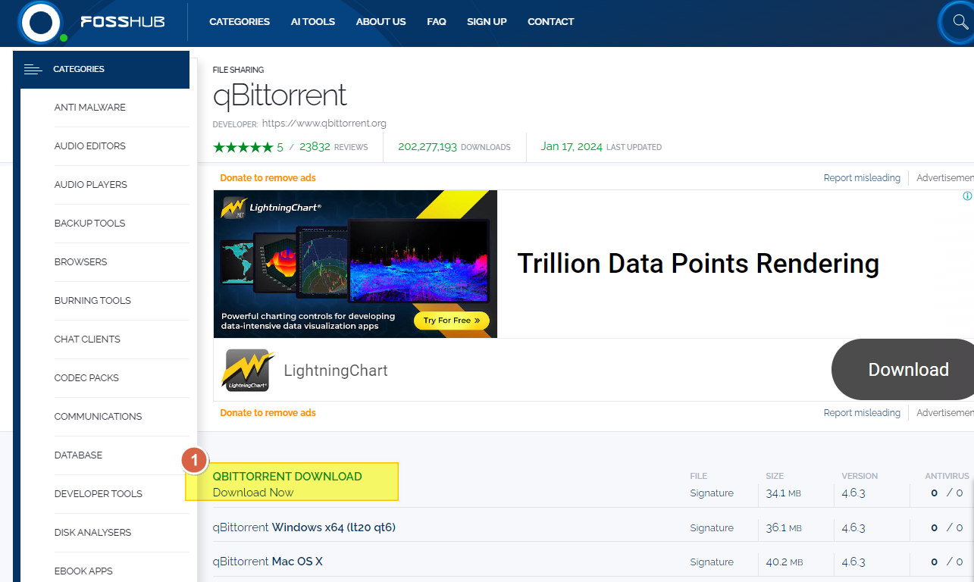Open qBittorrent Mac OS X download
Screen dimensions: 974x582
point(268,562)
